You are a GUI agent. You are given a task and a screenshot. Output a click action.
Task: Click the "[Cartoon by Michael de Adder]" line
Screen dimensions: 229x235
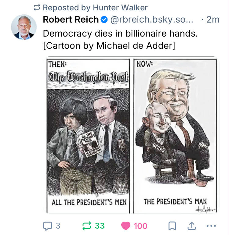pyautogui.click(x=109, y=46)
